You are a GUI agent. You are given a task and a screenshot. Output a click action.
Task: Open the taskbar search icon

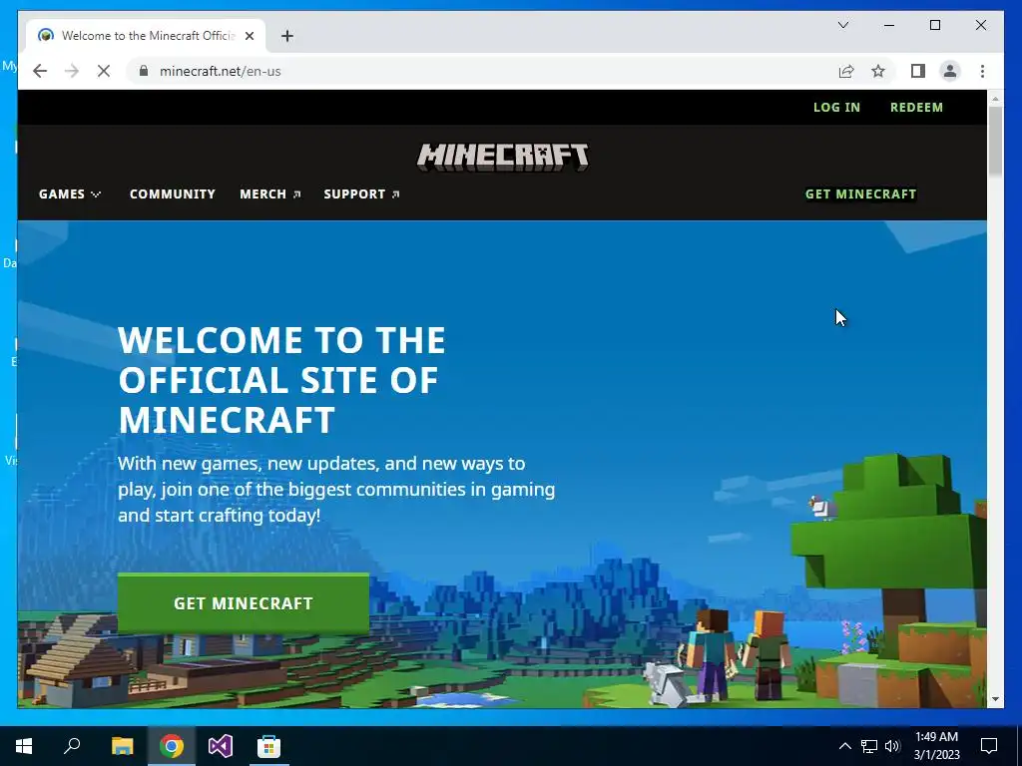click(72, 746)
